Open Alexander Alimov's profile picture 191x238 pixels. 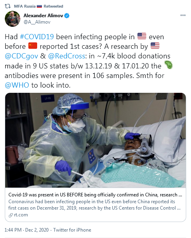click(x=12, y=19)
